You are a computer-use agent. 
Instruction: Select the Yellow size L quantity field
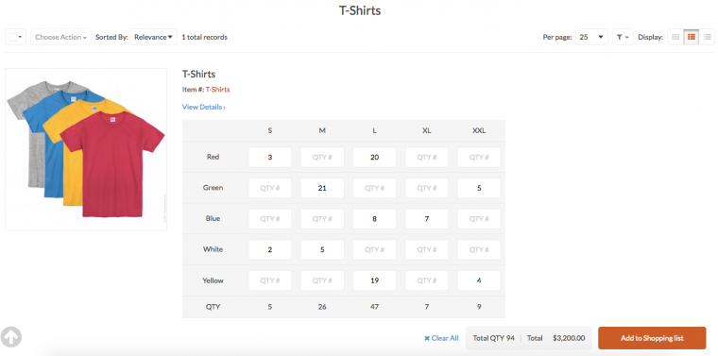[374, 280]
